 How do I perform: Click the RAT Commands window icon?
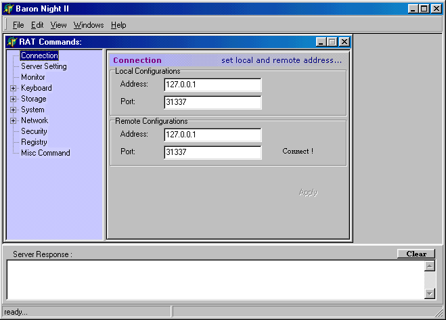click(12, 42)
